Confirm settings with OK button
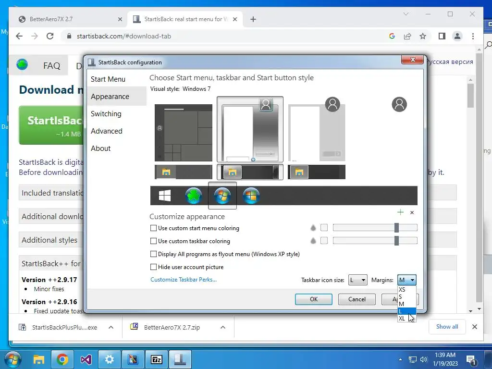This screenshot has height=369, width=492. 313,299
